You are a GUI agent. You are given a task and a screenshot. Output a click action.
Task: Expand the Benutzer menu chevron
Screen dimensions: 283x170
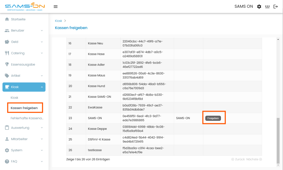click(x=42, y=31)
